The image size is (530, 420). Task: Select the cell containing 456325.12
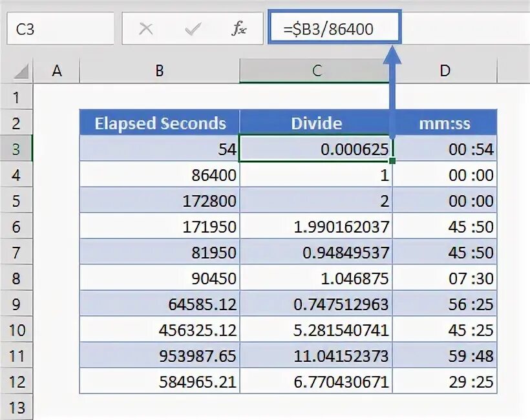[x=160, y=330]
